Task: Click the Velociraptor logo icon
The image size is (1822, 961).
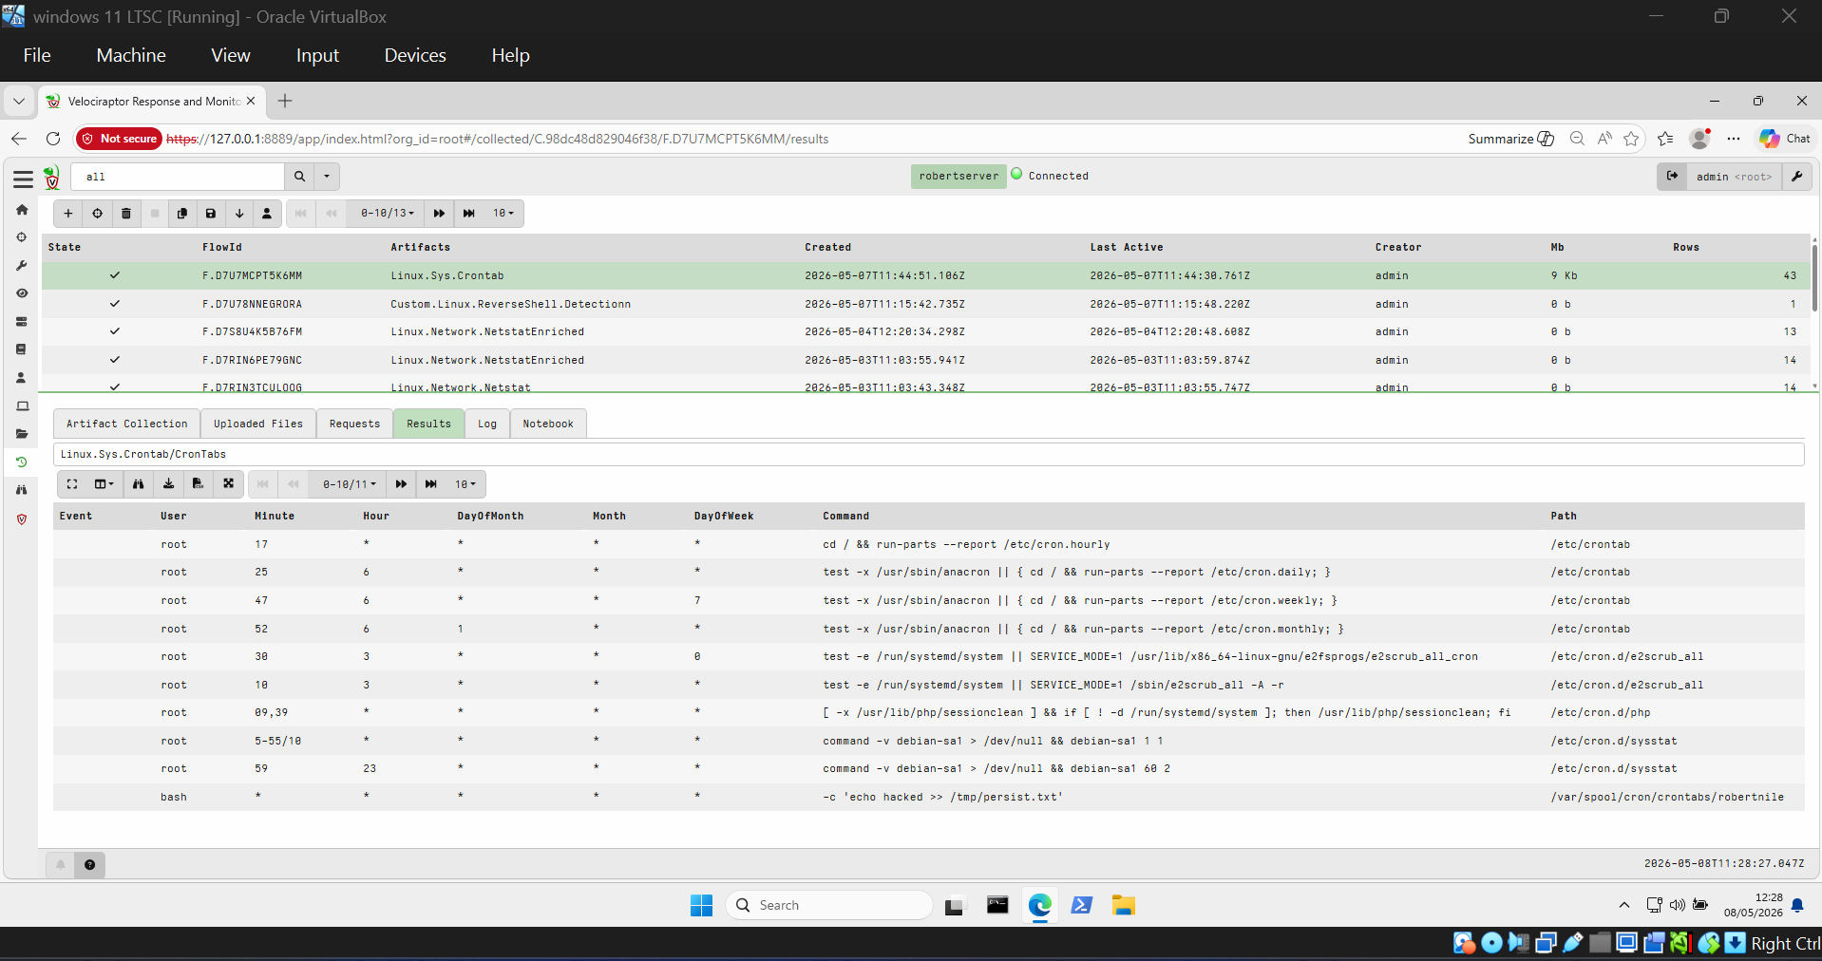Action: click(x=52, y=177)
